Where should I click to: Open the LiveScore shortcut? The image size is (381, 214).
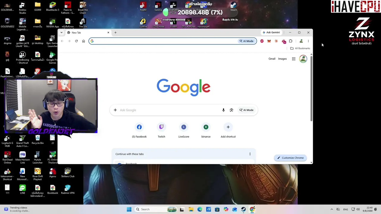(x=184, y=130)
